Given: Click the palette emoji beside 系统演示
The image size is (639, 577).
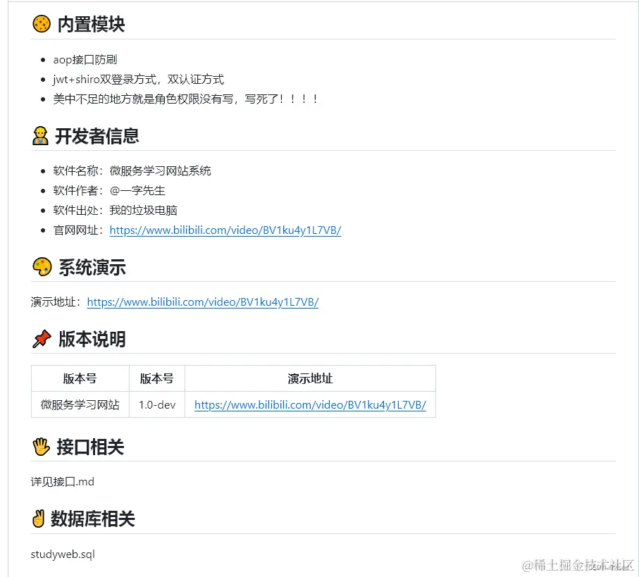Looking at the screenshot, I should pos(42,267).
